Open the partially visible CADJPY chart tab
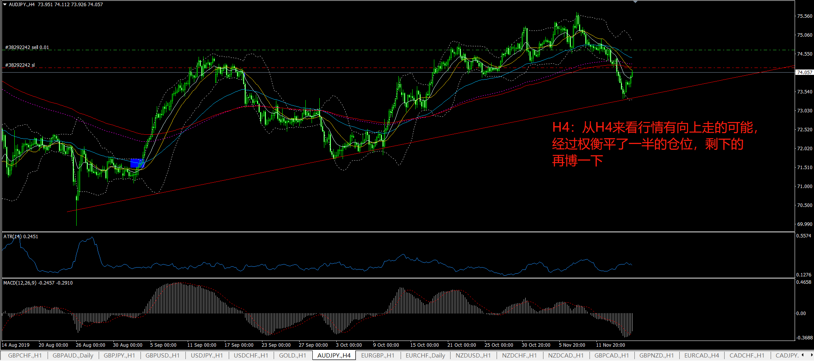Image resolution: width=814 pixels, height=361 pixels. click(787, 356)
